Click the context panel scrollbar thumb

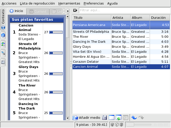tap(68, 28)
